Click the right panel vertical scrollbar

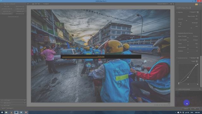click(x=201, y=72)
